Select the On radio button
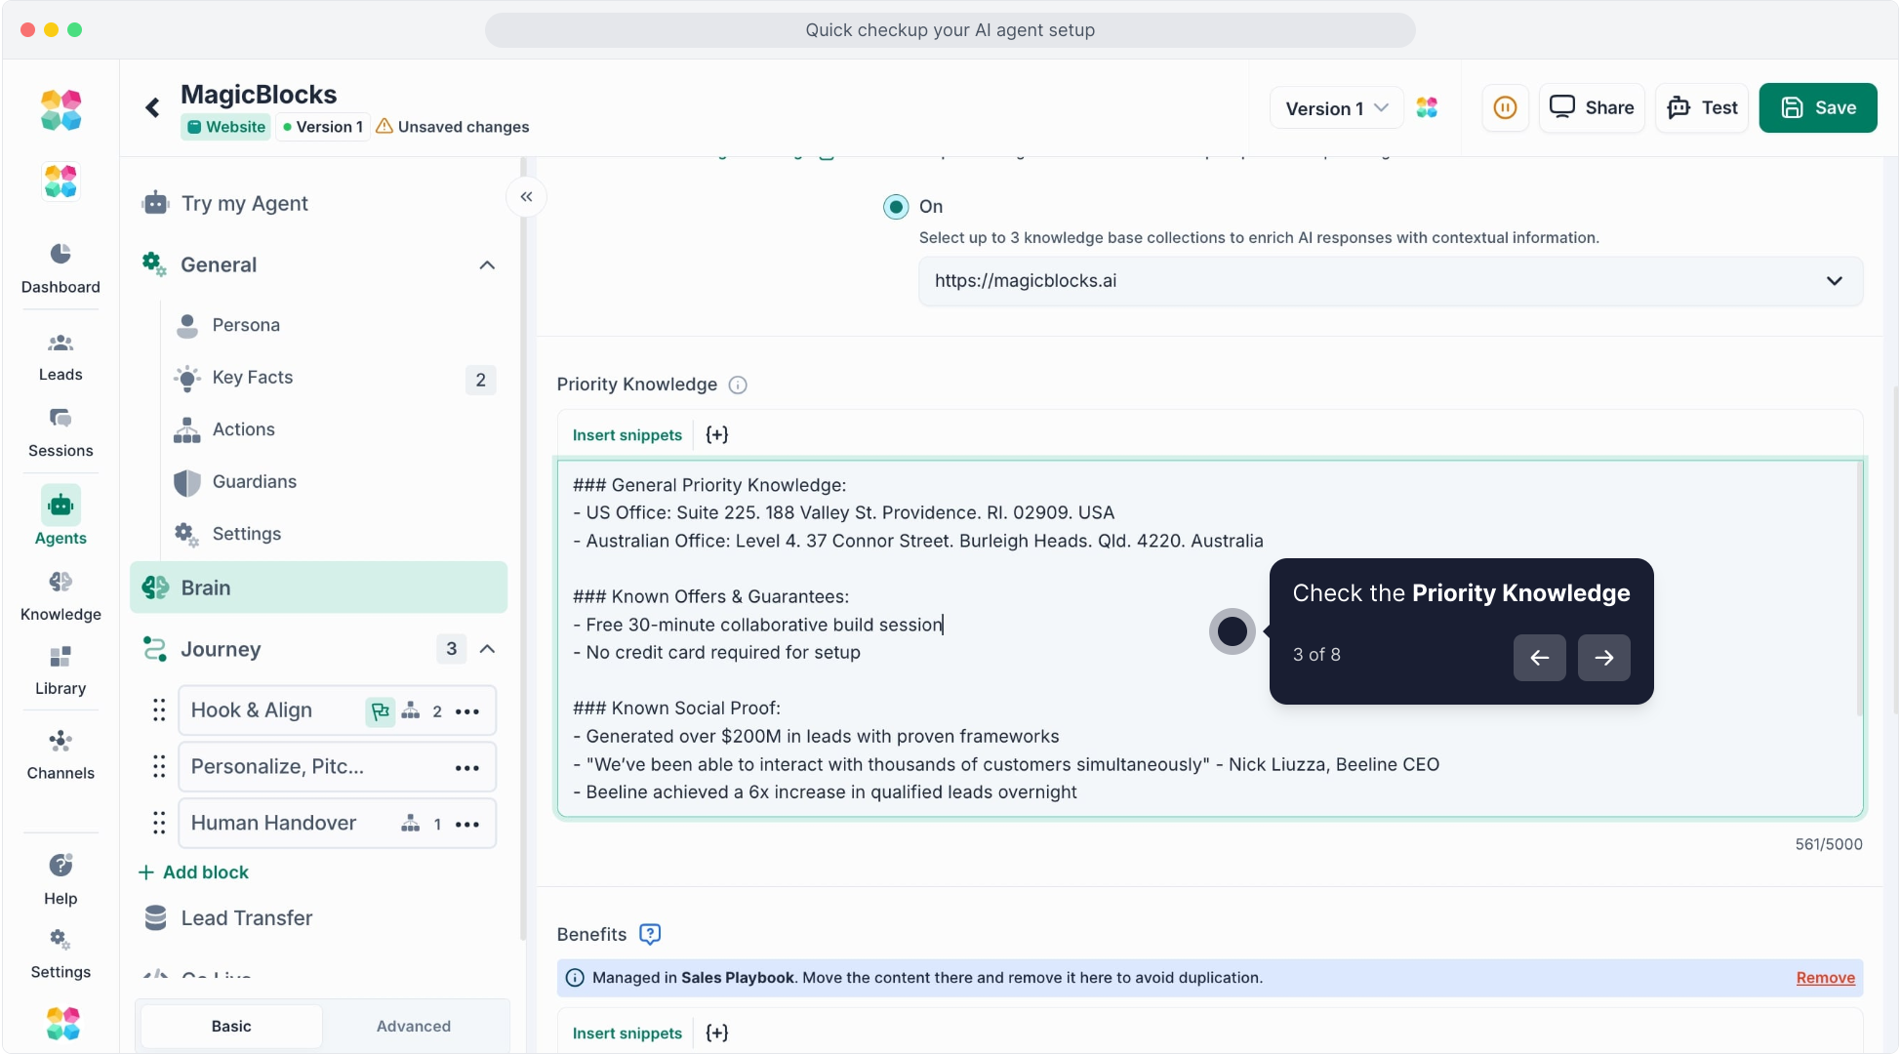1901x1054 pixels. [x=895, y=207]
